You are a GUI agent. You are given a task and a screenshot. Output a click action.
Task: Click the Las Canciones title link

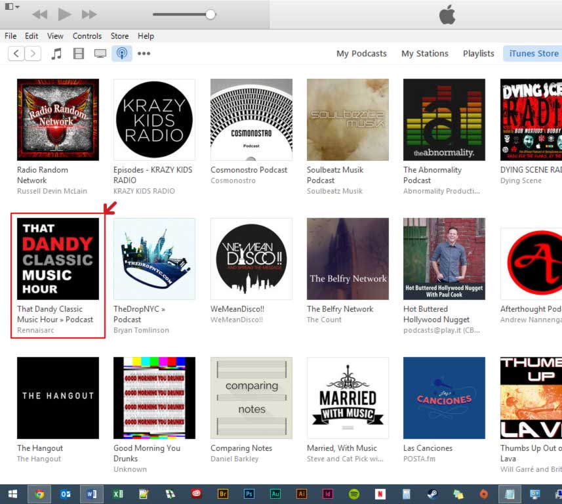[x=428, y=448]
